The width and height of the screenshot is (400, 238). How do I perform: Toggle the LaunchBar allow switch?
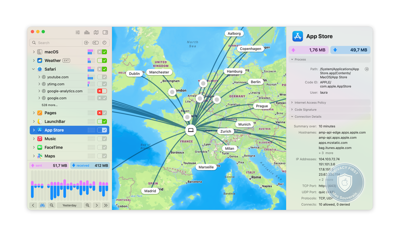coord(102,122)
